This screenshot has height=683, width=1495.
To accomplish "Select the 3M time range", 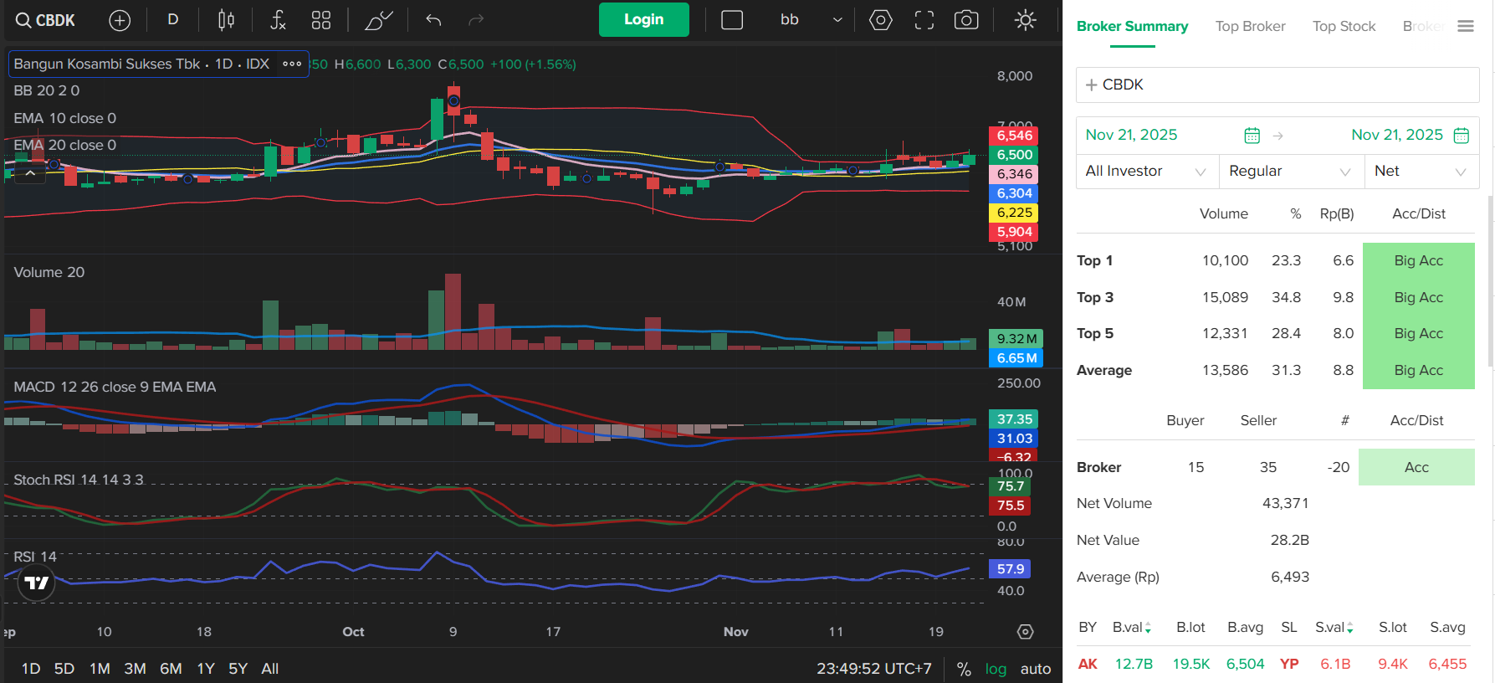I will [135, 669].
